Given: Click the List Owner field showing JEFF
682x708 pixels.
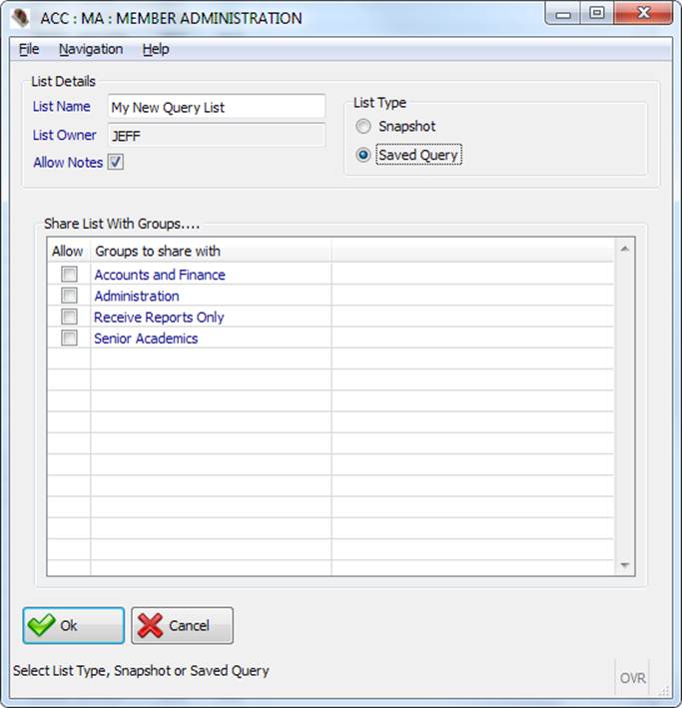Looking at the screenshot, I should point(217,136).
